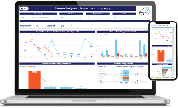Select the 61 Days Lost bar for Feb
This screenshot has height=108, width=178.
point(139,48)
